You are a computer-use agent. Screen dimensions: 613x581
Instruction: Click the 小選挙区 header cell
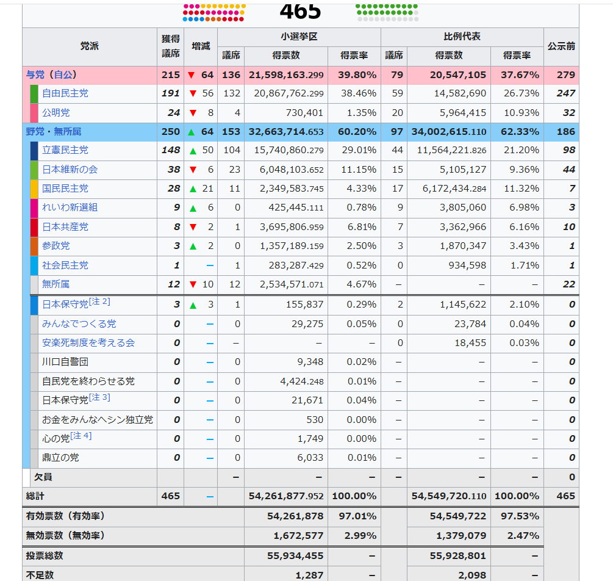point(299,37)
